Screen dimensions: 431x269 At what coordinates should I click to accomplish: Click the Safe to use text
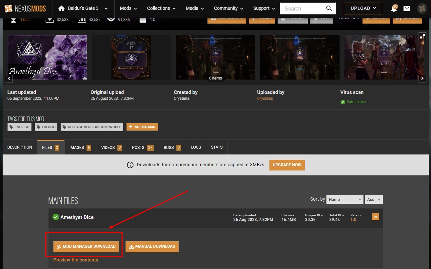356,102
